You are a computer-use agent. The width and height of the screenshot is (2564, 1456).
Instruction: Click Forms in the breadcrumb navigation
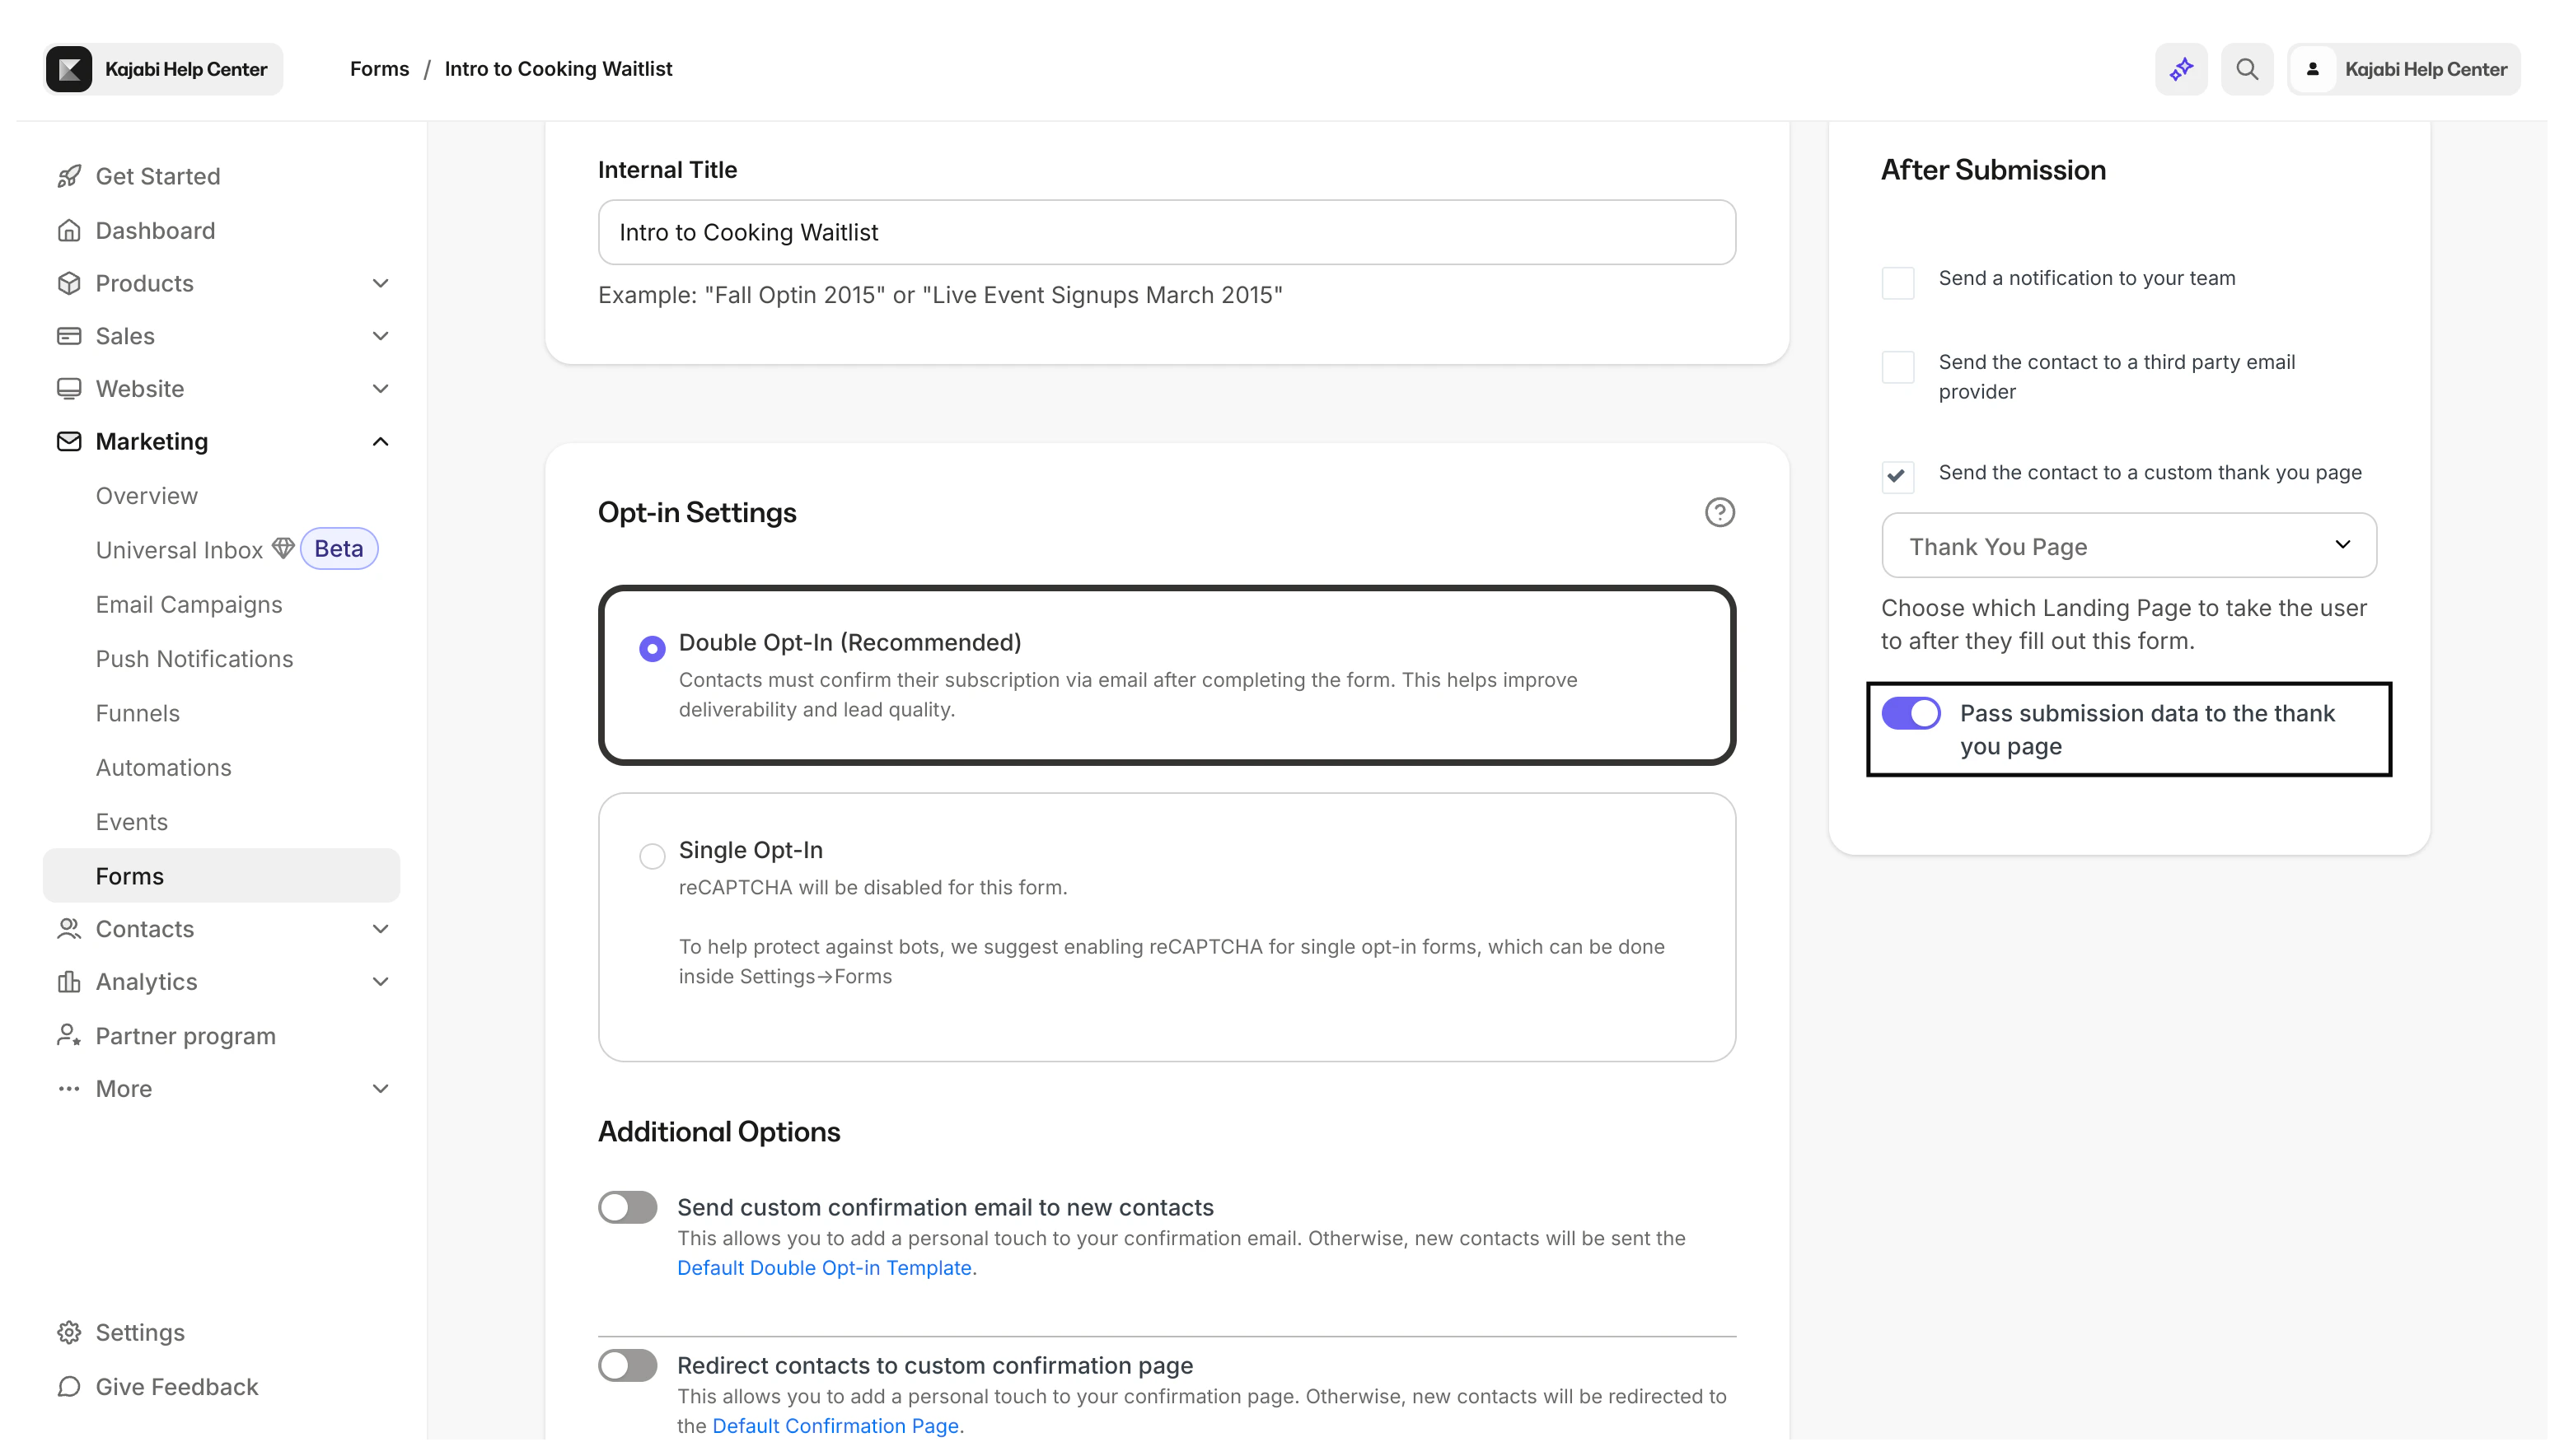379,68
